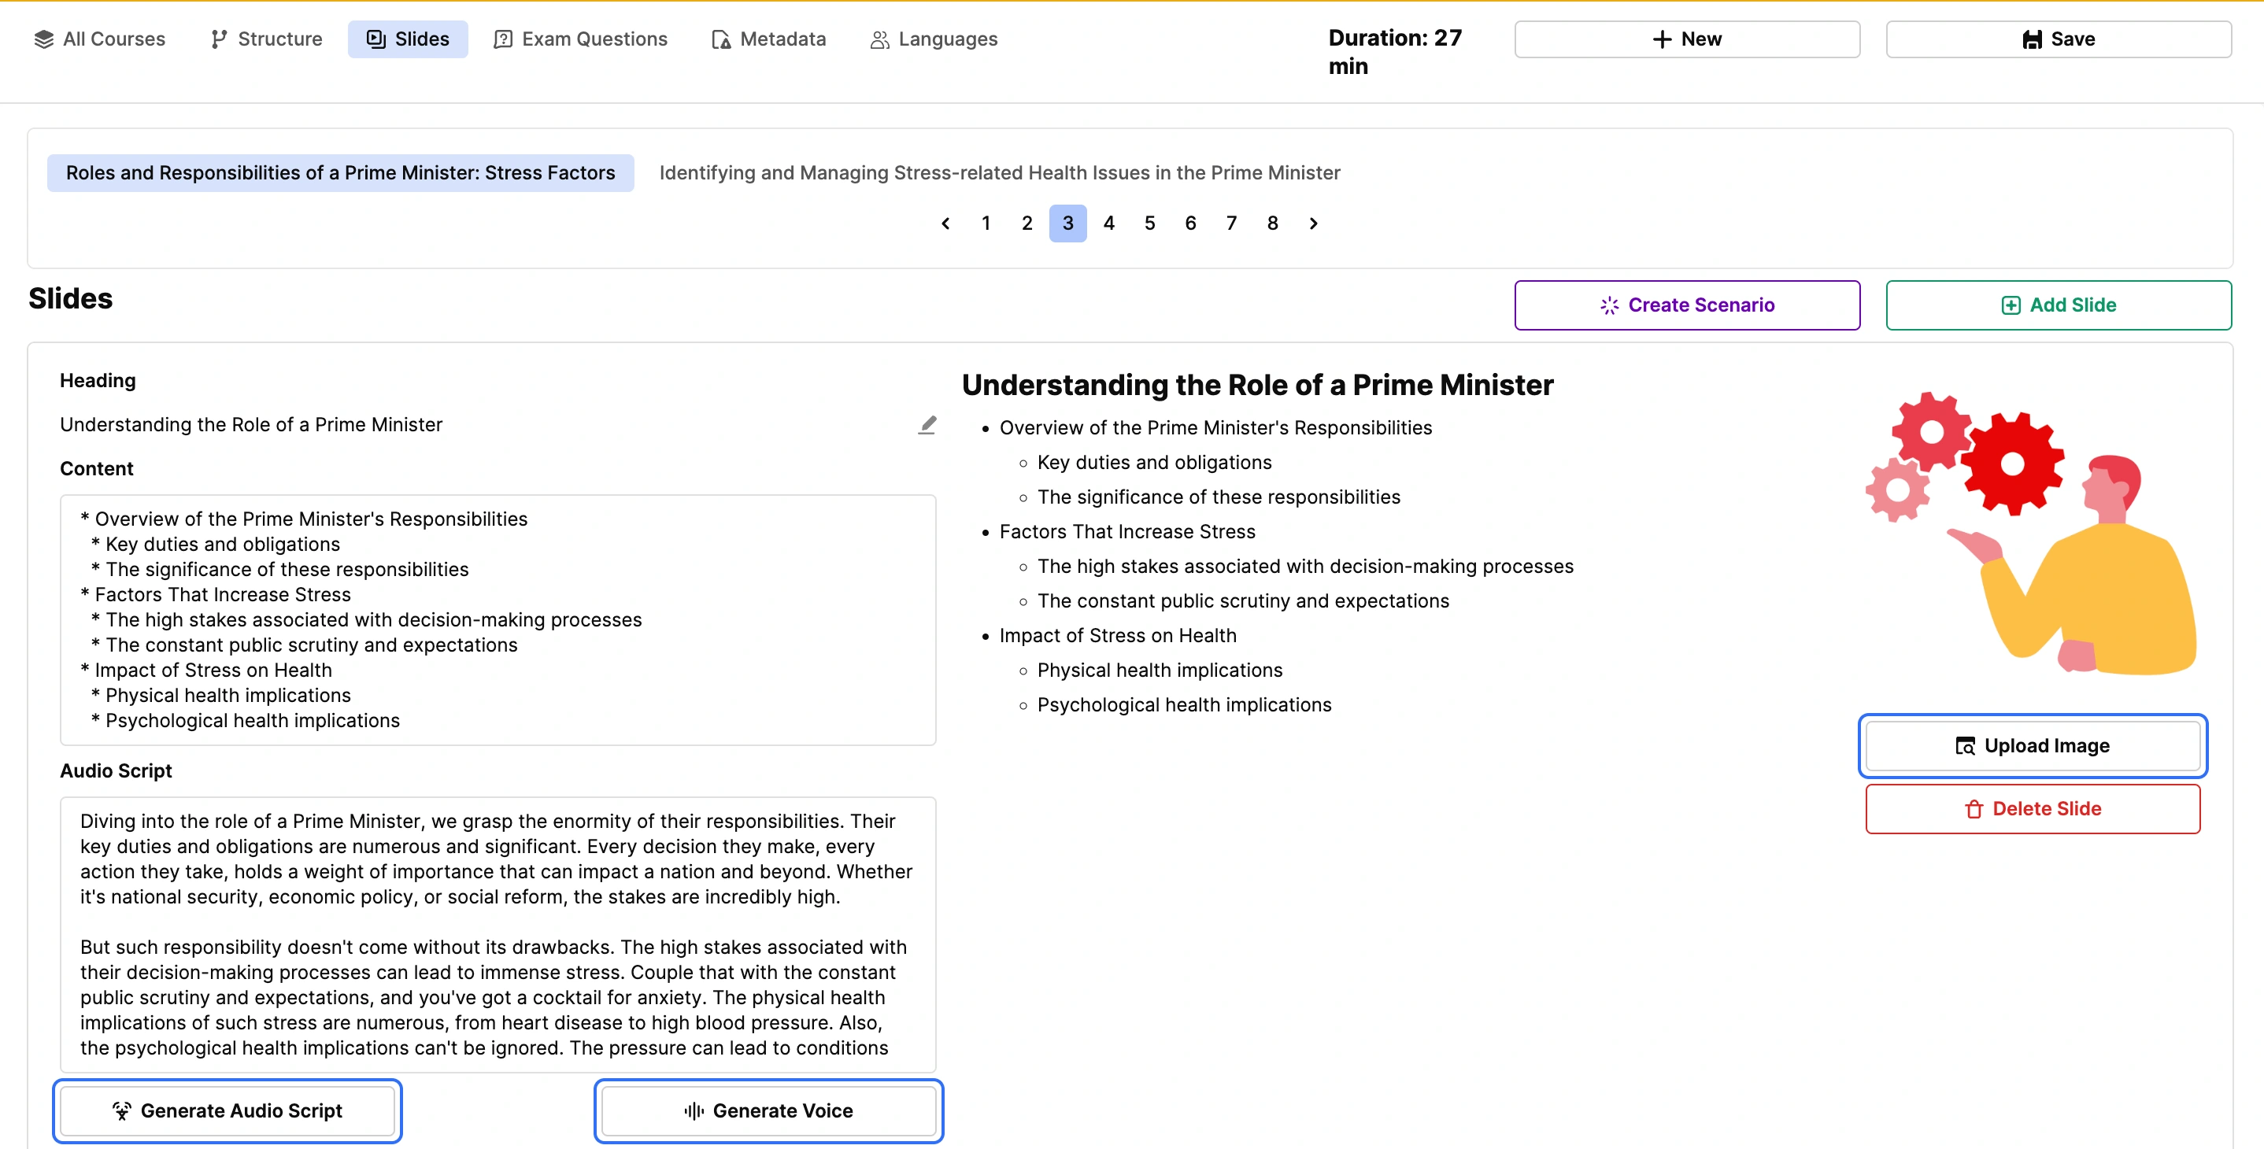Open the Languages tab
The height and width of the screenshot is (1149, 2264).
[x=934, y=39]
